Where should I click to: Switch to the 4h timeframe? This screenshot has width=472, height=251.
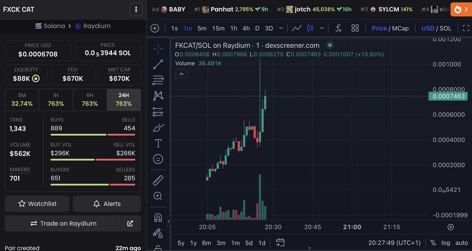point(246,28)
